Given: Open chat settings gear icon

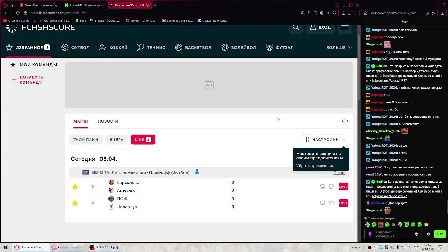Looking at the screenshot, I should [428, 234].
